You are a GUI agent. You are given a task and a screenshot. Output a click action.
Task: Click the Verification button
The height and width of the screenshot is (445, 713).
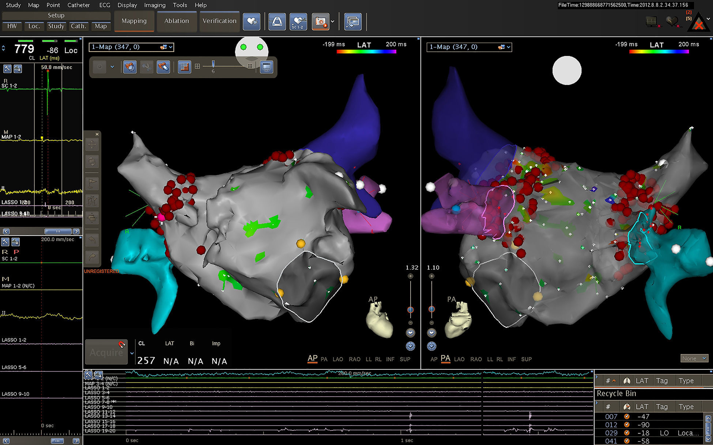tap(219, 21)
